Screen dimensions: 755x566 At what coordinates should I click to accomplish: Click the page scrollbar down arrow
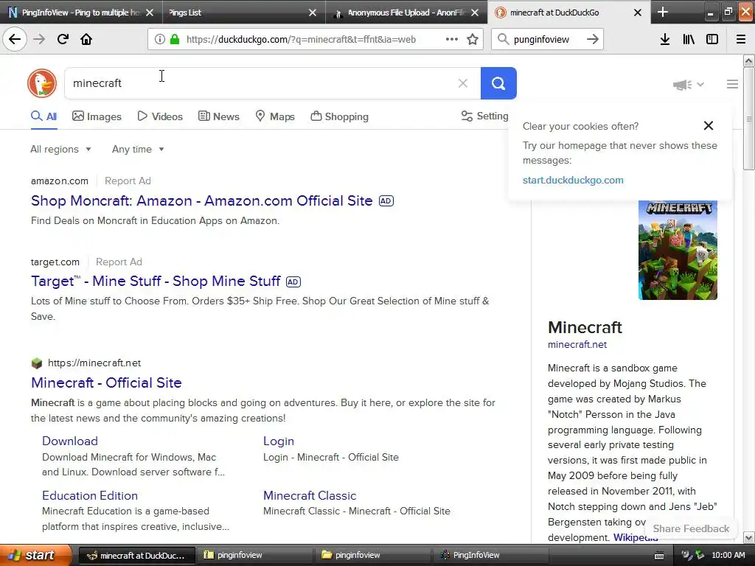(x=749, y=537)
